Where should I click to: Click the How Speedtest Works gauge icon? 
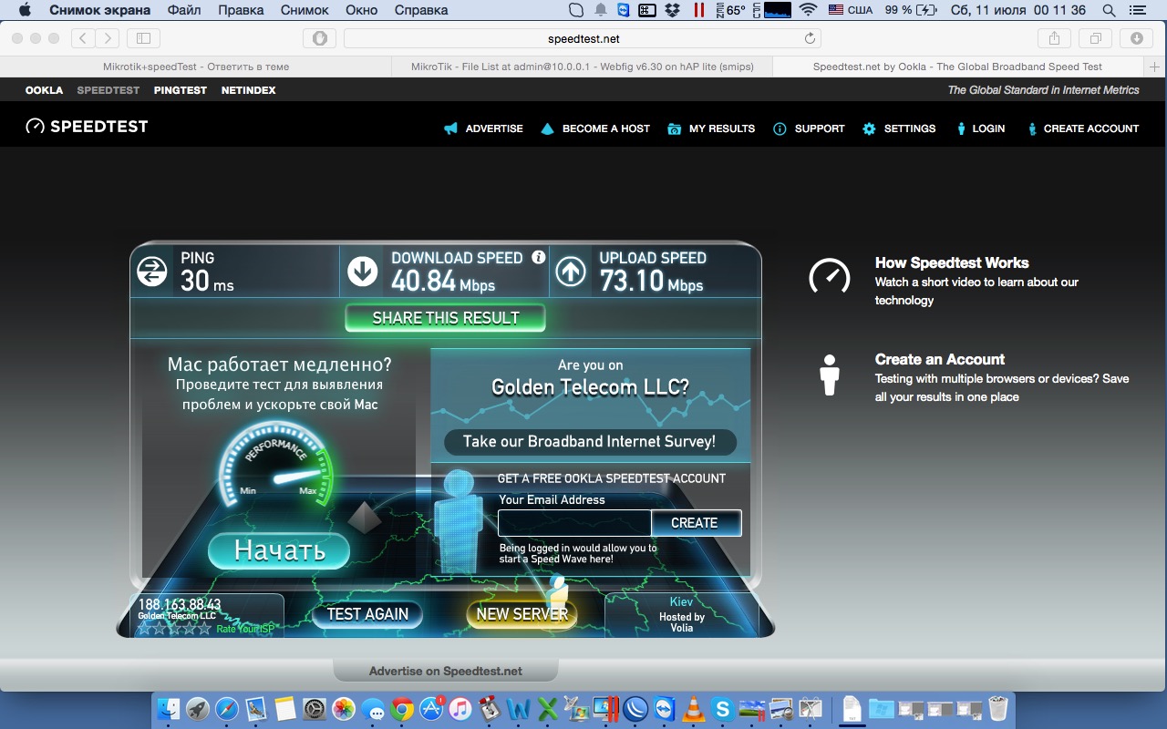point(830,276)
